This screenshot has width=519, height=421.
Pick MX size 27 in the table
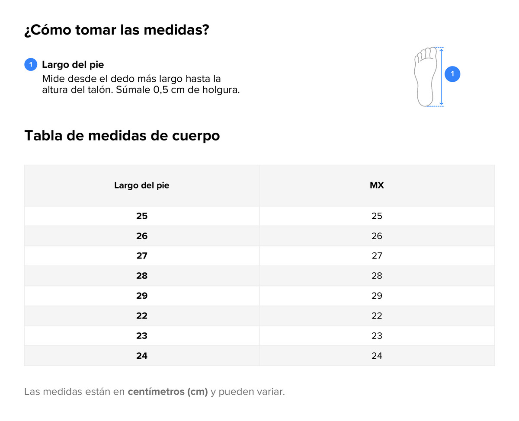(377, 256)
